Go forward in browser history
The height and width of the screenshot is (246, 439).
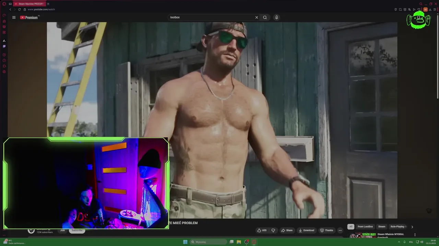pyautogui.click(x=15, y=9)
